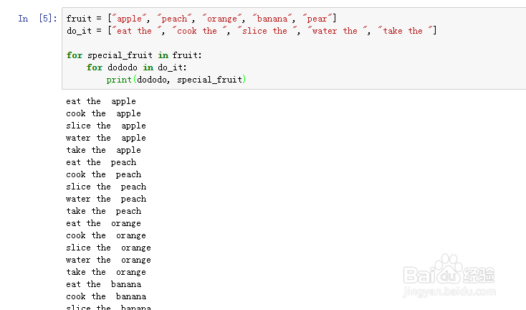Click the print(dododo, special_fruit) statement
This screenshot has width=526, height=310.
coord(176,80)
